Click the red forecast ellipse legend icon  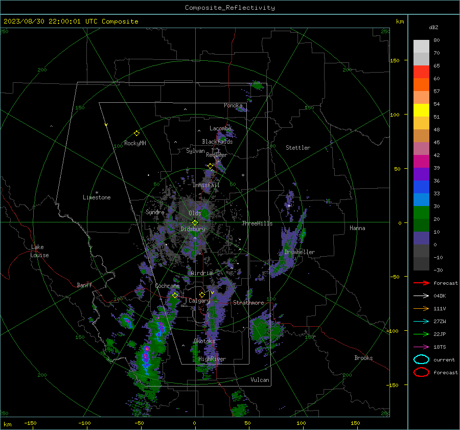click(x=421, y=372)
